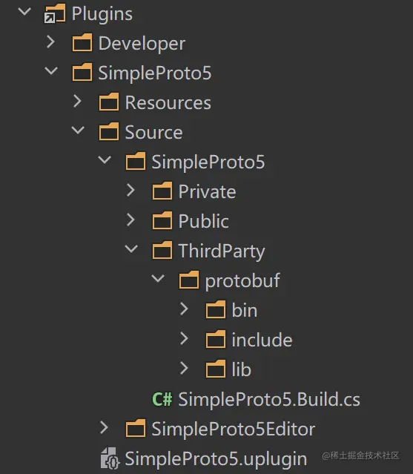Image resolution: width=413 pixels, height=474 pixels.
Task: Select the lib folder label
Action: point(242,369)
